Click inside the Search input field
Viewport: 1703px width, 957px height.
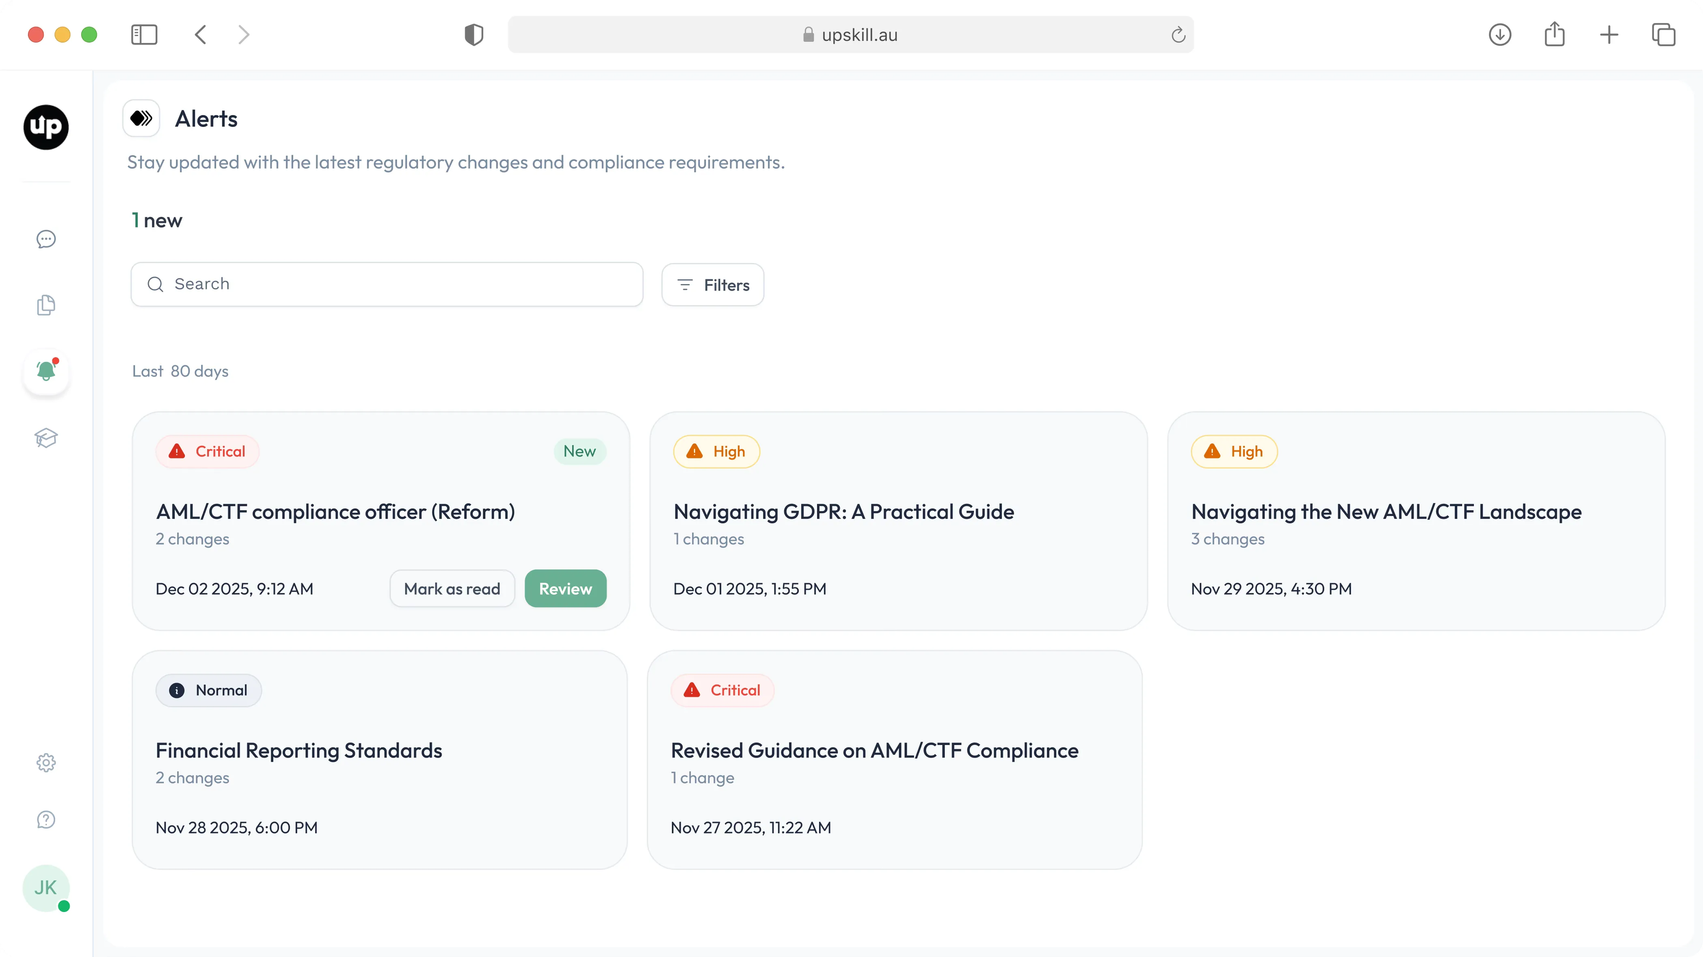point(387,284)
